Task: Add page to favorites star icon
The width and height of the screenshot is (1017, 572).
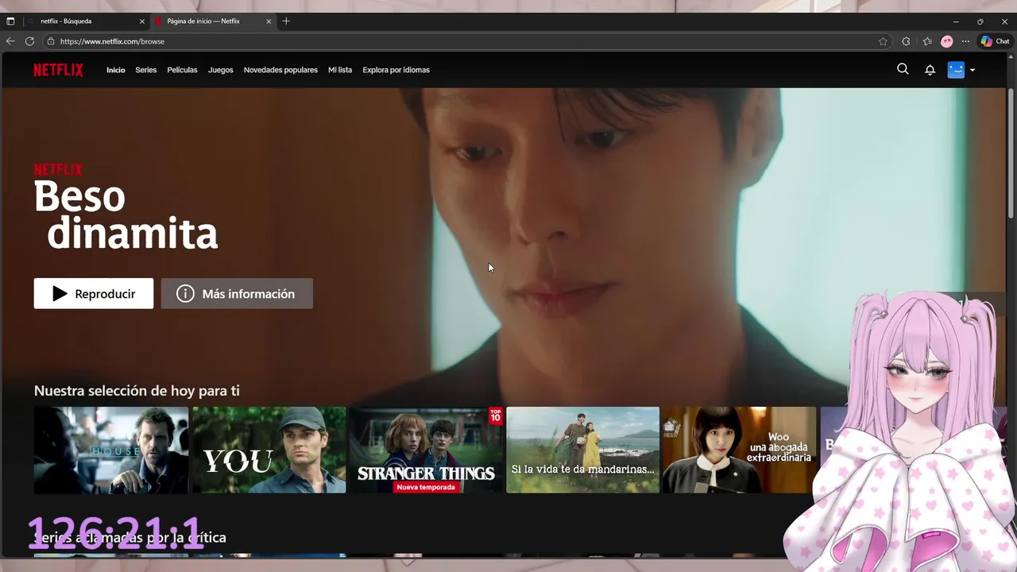Action: [883, 41]
